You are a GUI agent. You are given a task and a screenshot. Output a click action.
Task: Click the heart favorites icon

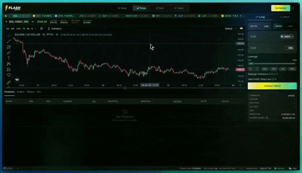[x=9, y=75]
